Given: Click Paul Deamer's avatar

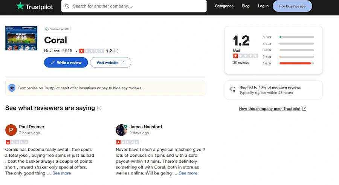Looking at the screenshot, I should [x=11, y=130].
